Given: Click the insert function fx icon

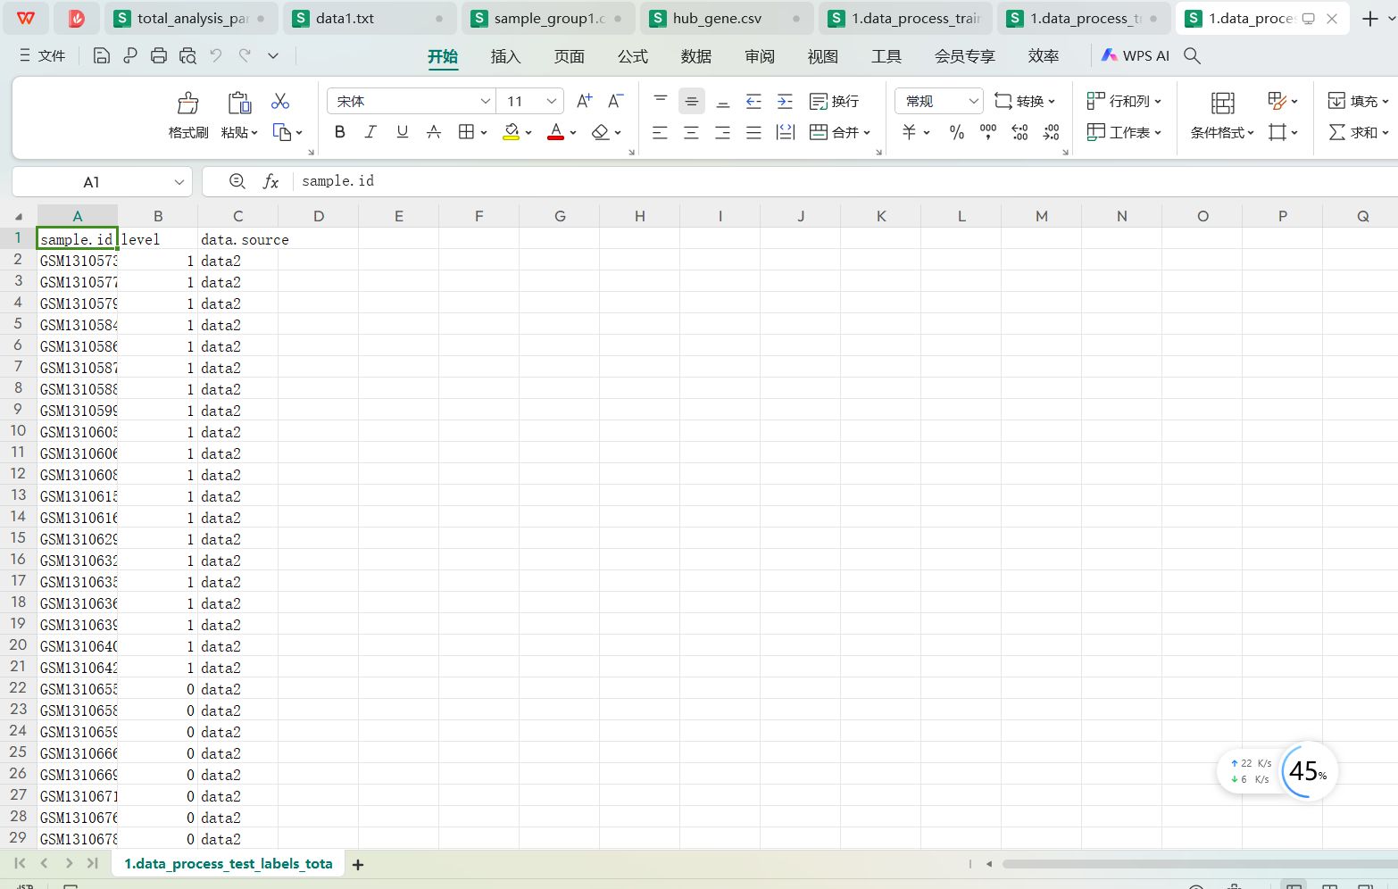Looking at the screenshot, I should click(x=270, y=181).
